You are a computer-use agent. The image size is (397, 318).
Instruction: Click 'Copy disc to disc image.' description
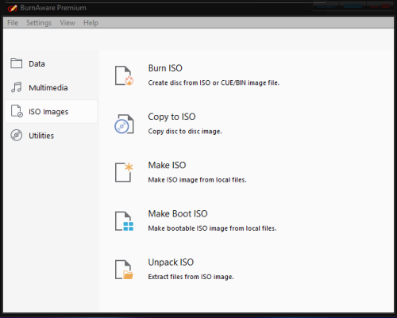coord(185,132)
